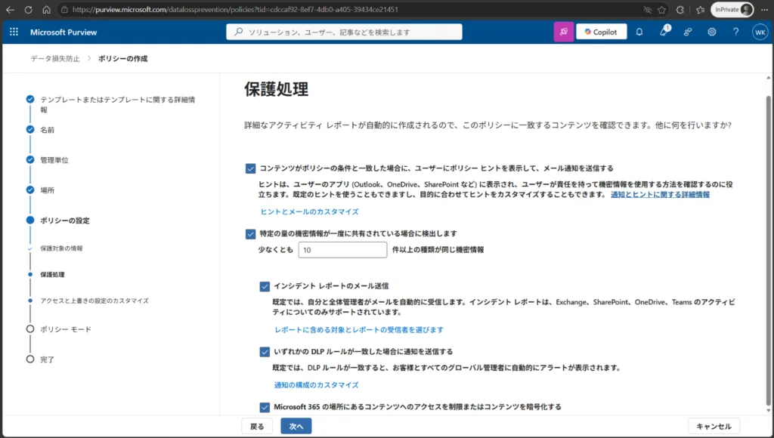The image size is (774, 438).
Task: Open the help question mark icon
Action: [735, 32]
